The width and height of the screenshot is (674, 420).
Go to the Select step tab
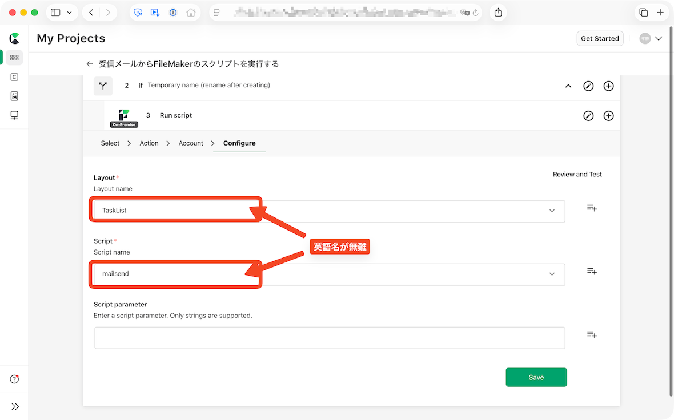tap(110, 143)
